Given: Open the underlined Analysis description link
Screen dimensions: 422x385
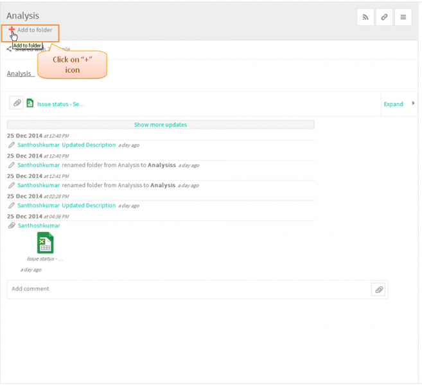Looking at the screenshot, I should coord(19,73).
